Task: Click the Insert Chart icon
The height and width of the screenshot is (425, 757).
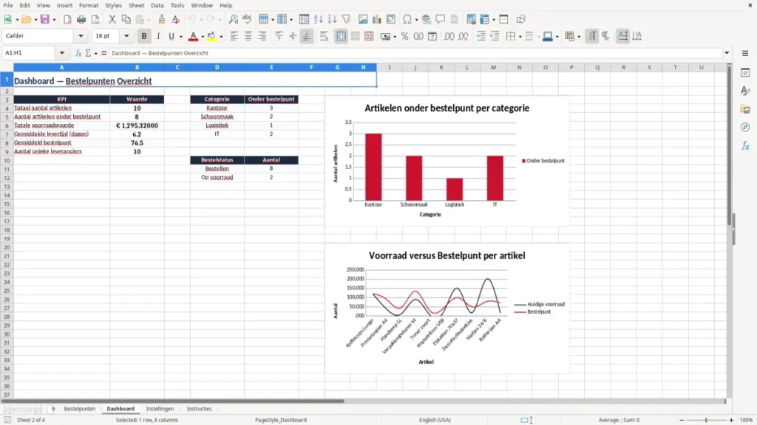Action: (377, 19)
